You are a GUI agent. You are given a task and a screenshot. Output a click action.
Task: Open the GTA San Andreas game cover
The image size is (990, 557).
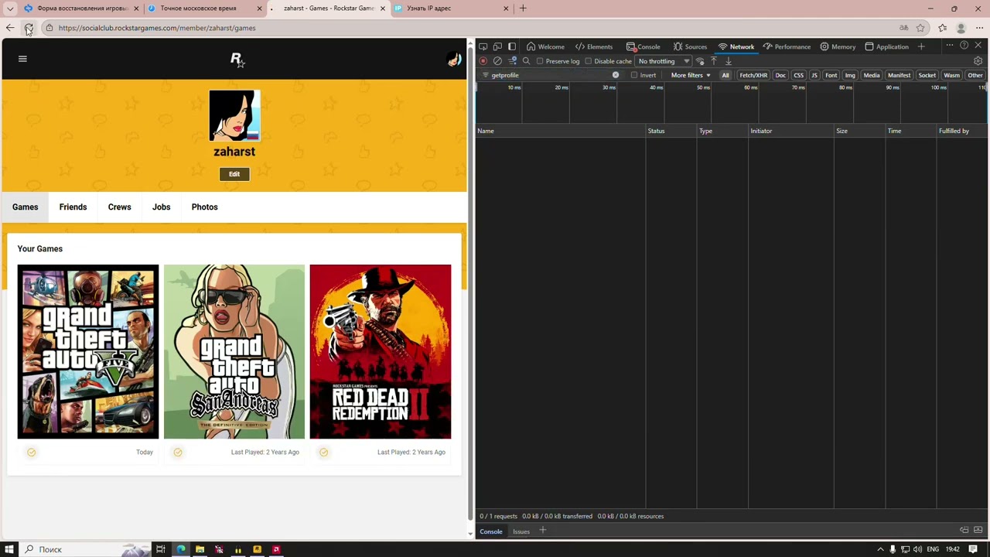(234, 352)
